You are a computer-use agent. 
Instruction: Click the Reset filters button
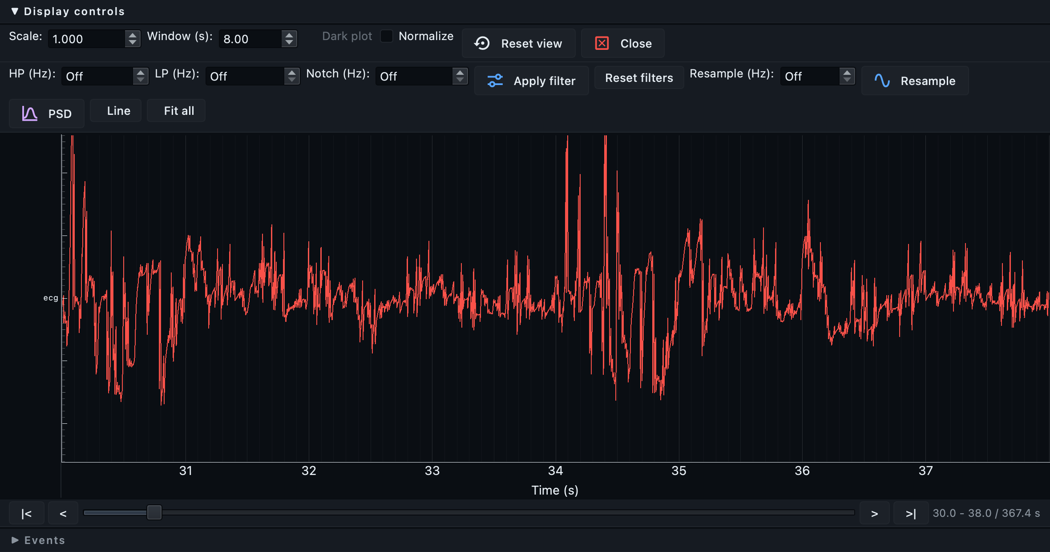pyautogui.click(x=639, y=78)
